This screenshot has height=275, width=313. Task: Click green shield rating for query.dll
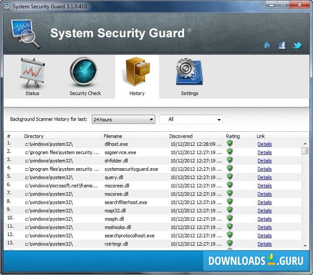pos(230,177)
